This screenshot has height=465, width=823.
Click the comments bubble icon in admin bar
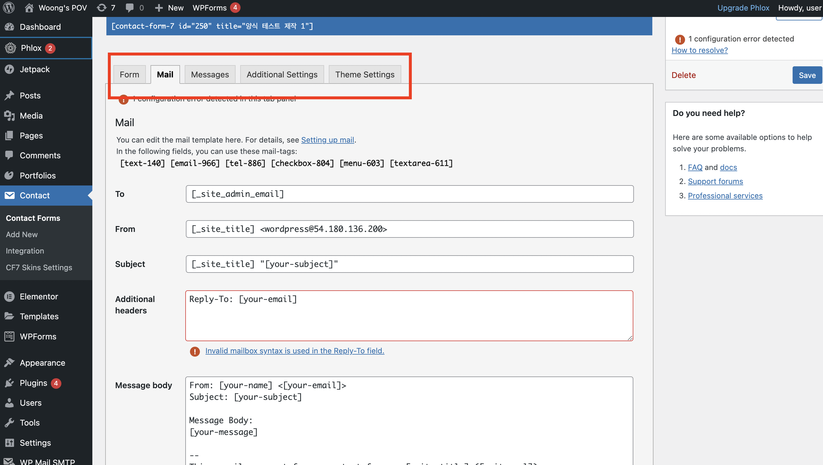click(129, 8)
